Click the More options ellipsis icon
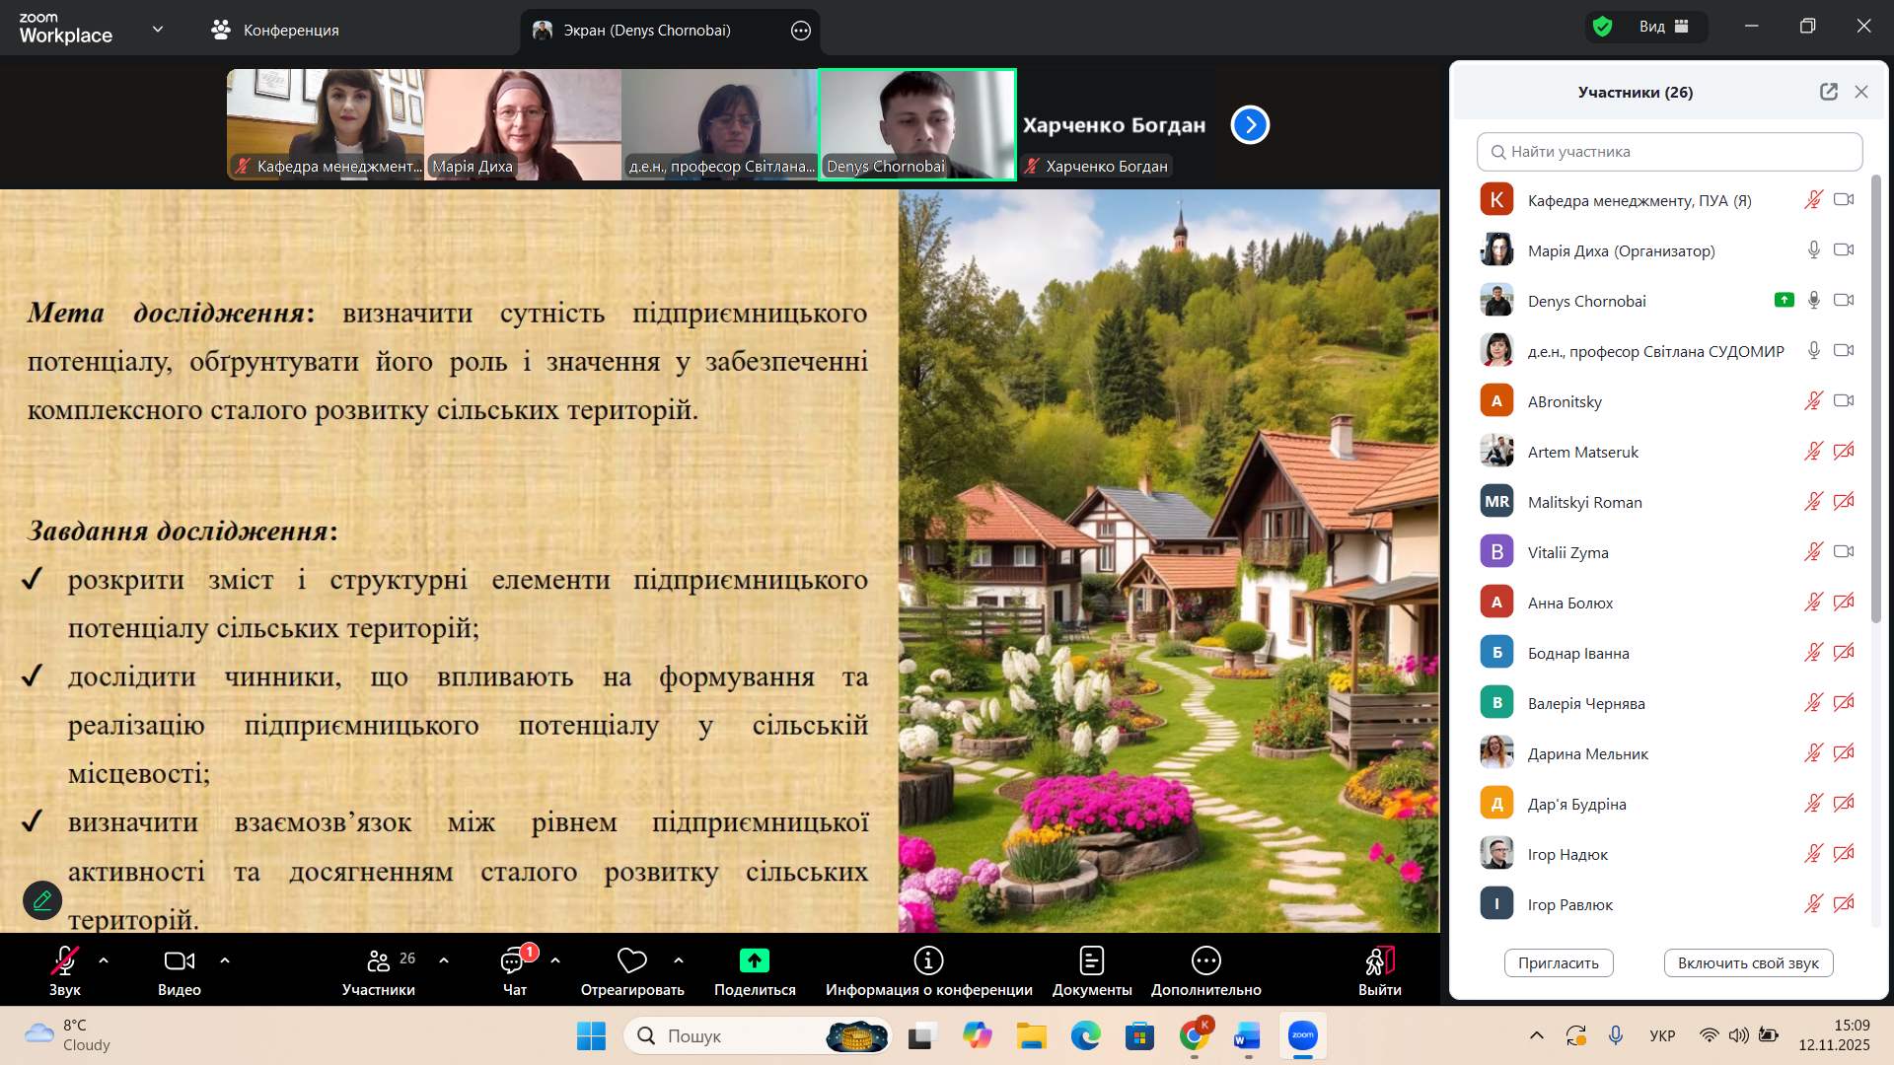This screenshot has width=1894, height=1065. tap(1205, 961)
